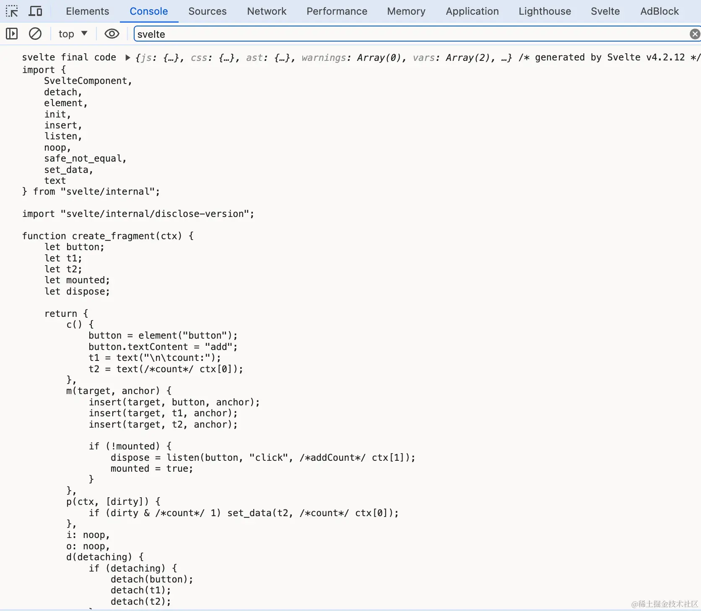
Task: Click the 'svelte final code' log label
Action: tap(69, 57)
